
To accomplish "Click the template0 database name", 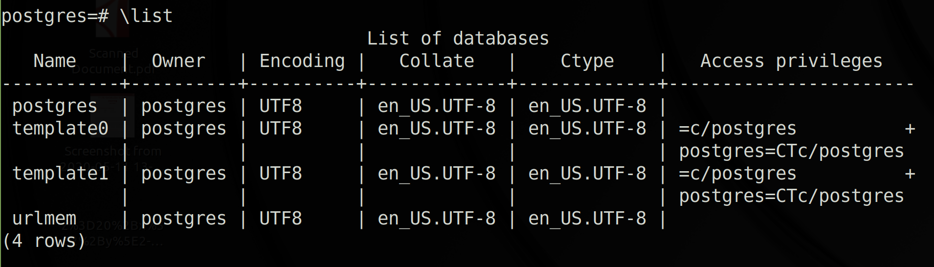I will coord(60,128).
